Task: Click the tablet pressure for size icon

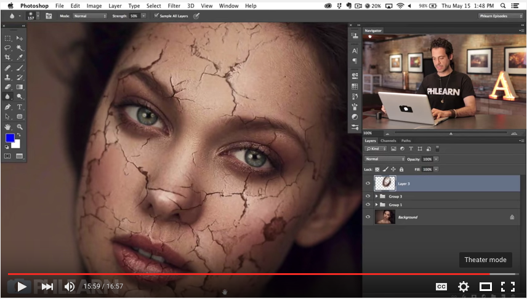Action: tap(196, 16)
